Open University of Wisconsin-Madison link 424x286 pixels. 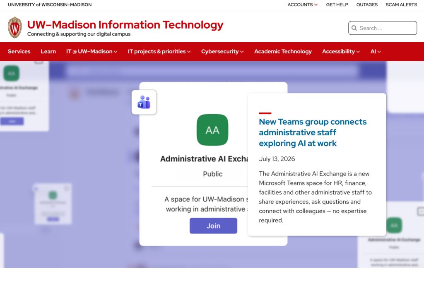50,5
